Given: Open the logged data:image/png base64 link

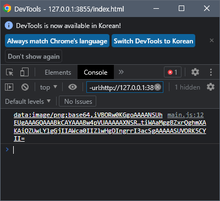Looking at the screenshot, I should point(110,127).
